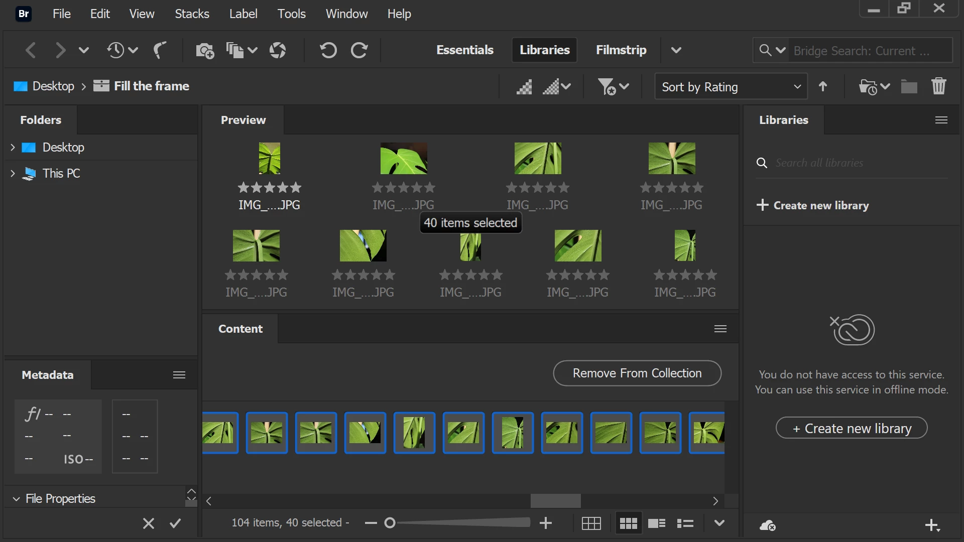Switch to list view
The image size is (964, 542).
685,523
